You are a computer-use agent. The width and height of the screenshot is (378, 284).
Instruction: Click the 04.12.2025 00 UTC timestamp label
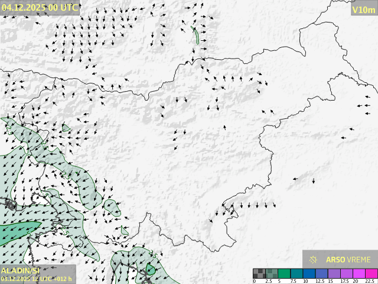coord(39,7)
